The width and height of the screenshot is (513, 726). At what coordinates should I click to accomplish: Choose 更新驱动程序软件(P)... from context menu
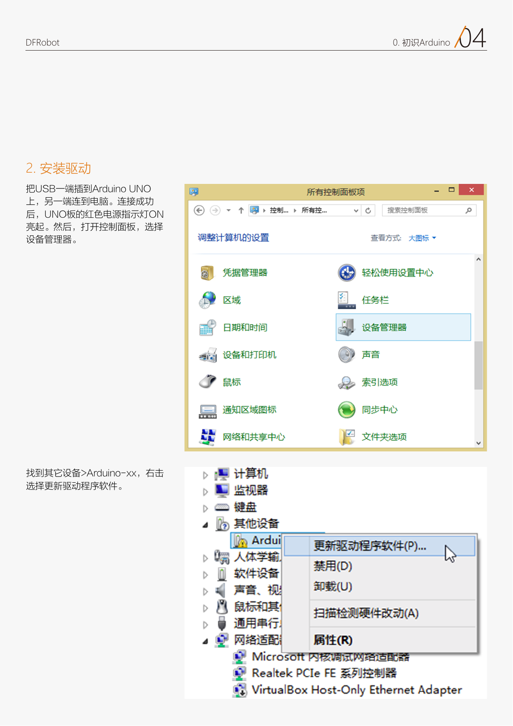click(379, 546)
